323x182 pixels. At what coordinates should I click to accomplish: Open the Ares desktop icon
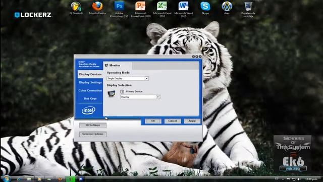click(x=227, y=8)
